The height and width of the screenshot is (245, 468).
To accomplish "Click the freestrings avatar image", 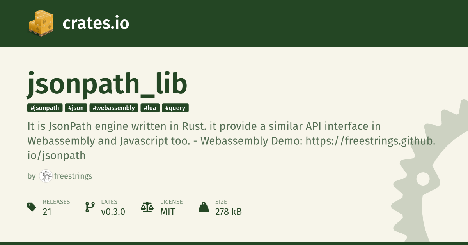I will pyautogui.click(x=46, y=176).
